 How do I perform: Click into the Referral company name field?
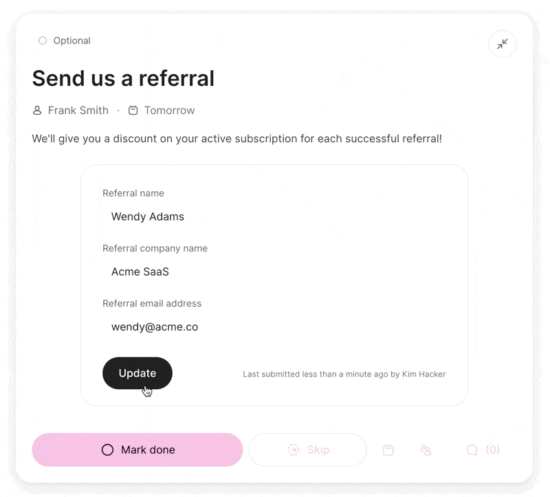pyautogui.click(x=275, y=272)
